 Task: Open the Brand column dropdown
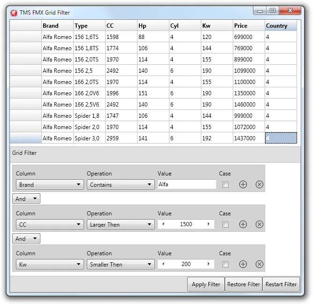(x=50, y=184)
